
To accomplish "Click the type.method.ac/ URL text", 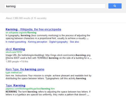I will click(14, 73).
